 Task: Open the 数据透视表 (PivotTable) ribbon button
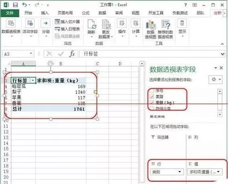(11, 28)
